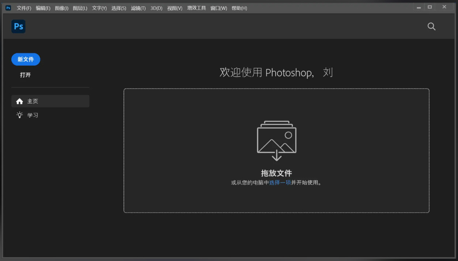Open the 窗口(W) menu

point(219,8)
